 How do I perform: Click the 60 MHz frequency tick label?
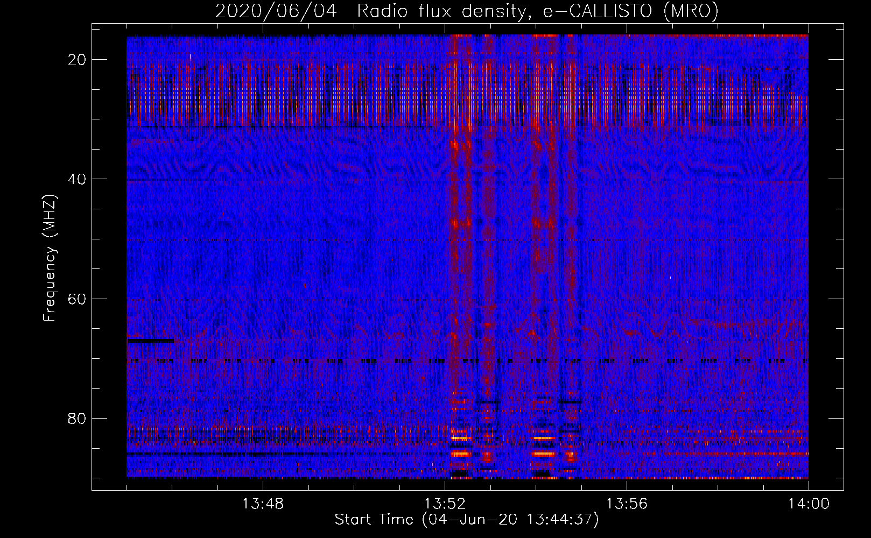coord(78,299)
